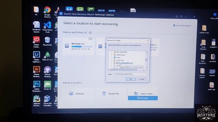This screenshot has height=122, width=218.
Task: Open SHABAAZ resume file on desktop
Action: point(36,27)
